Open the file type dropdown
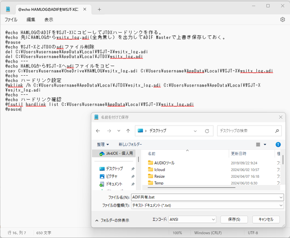Screen dimensions: 290x238 pos(208,205)
